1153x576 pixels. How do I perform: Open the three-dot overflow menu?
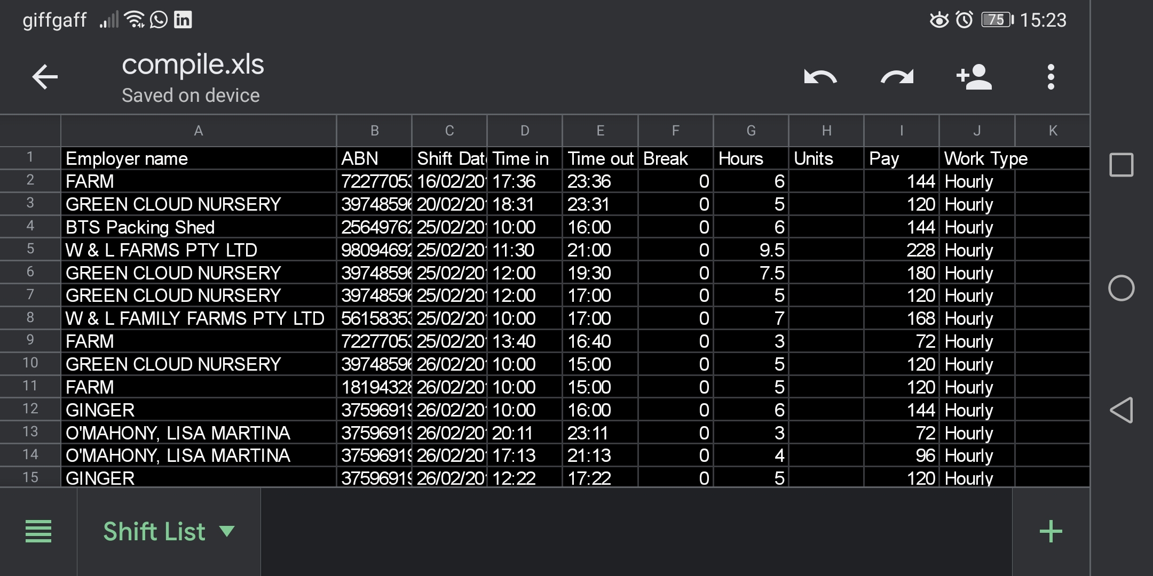[1051, 77]
